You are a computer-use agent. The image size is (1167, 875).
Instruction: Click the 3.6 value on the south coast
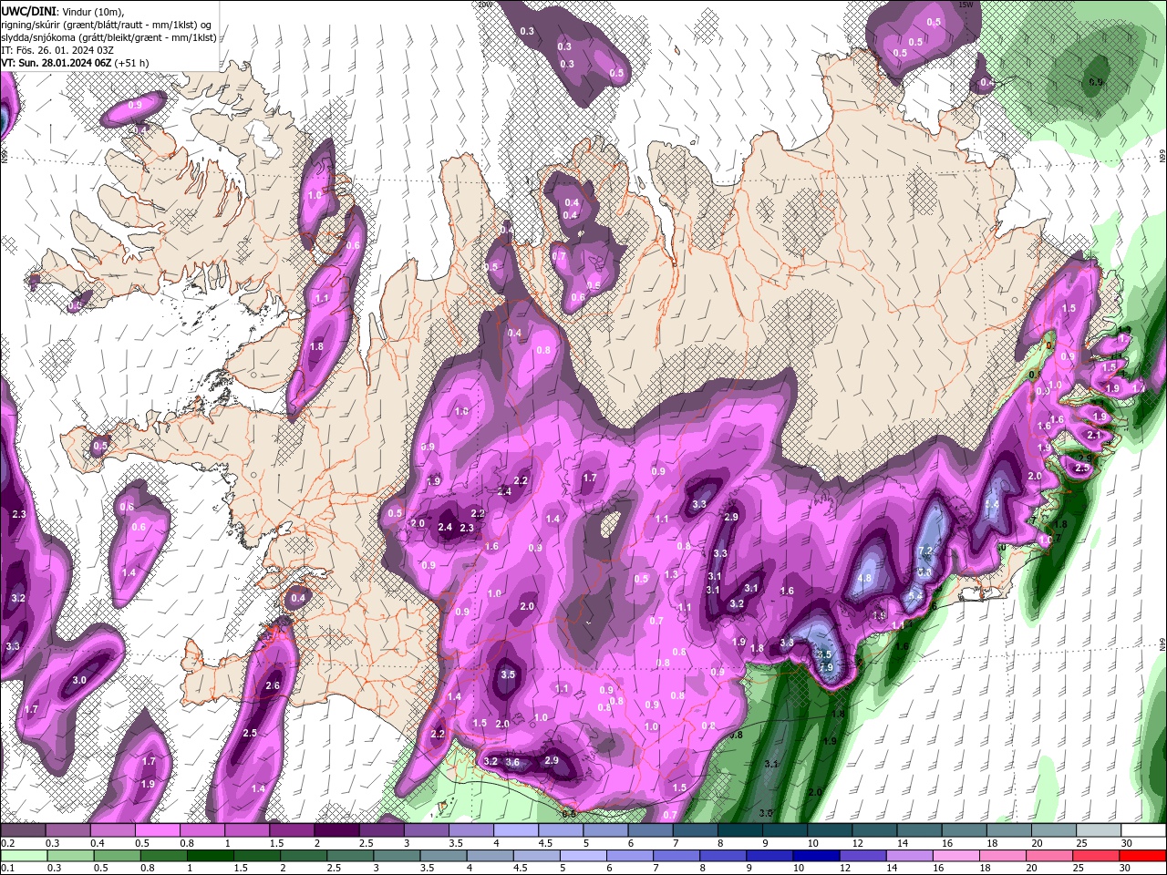click(512, 763)
